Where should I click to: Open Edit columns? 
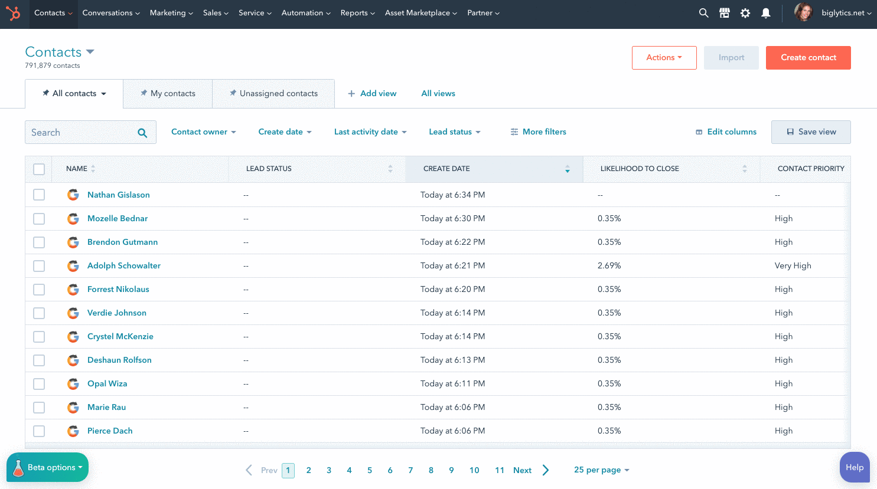pyautogui.click(x=726, y=132)
